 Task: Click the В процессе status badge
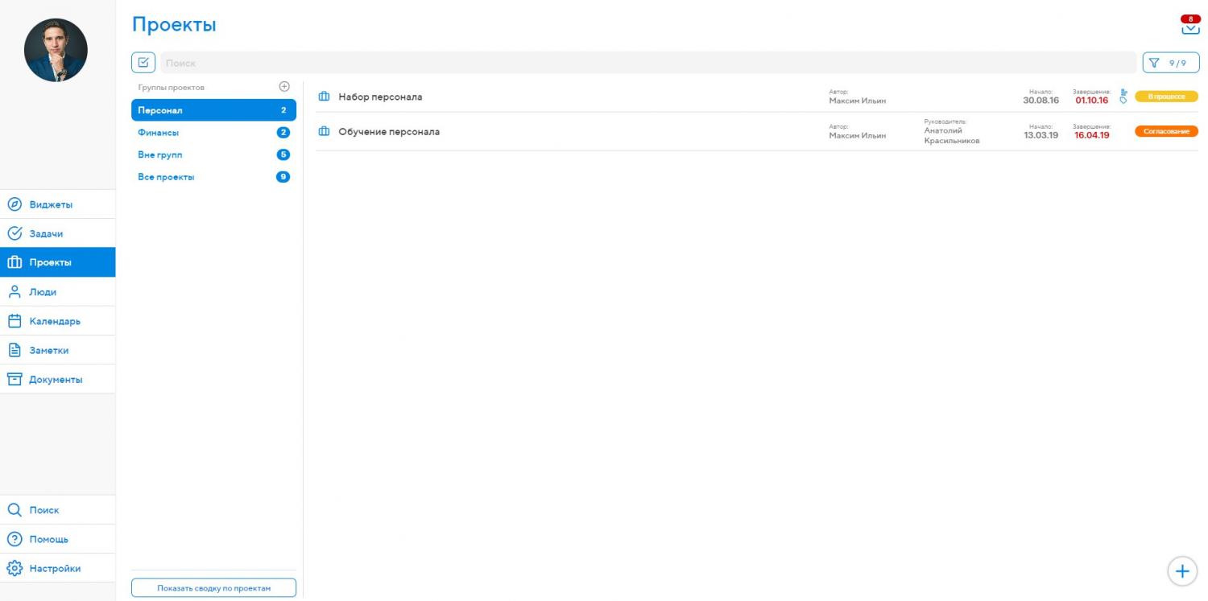click(1166, 97)
